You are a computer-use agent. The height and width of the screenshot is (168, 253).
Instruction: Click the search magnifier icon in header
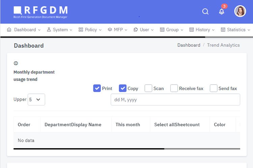(x=205, y=12)
